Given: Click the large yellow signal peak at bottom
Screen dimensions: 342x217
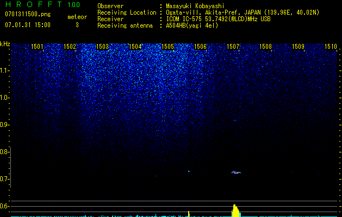Looking at the screenshot, I should (x=235, y=210).
